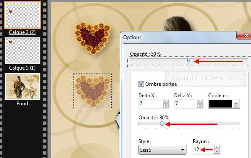Open the Style Lissé dropdown

[x=162, y=150]
